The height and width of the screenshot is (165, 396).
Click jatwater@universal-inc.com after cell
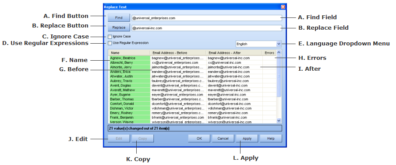(234, 76)
